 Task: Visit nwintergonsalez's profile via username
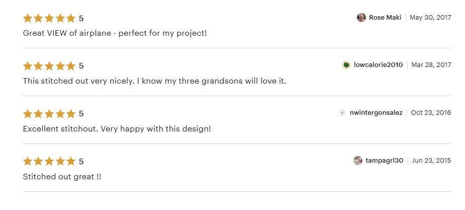(376, 113)
